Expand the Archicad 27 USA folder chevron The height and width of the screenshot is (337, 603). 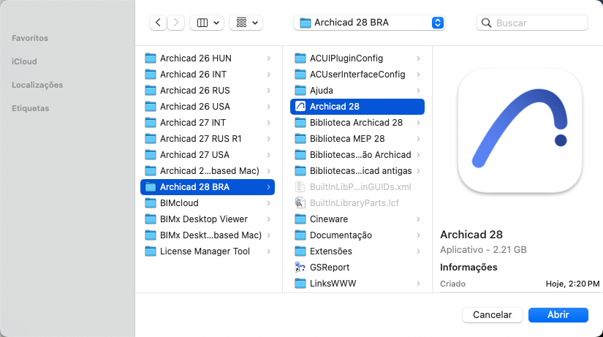point(269,155)
